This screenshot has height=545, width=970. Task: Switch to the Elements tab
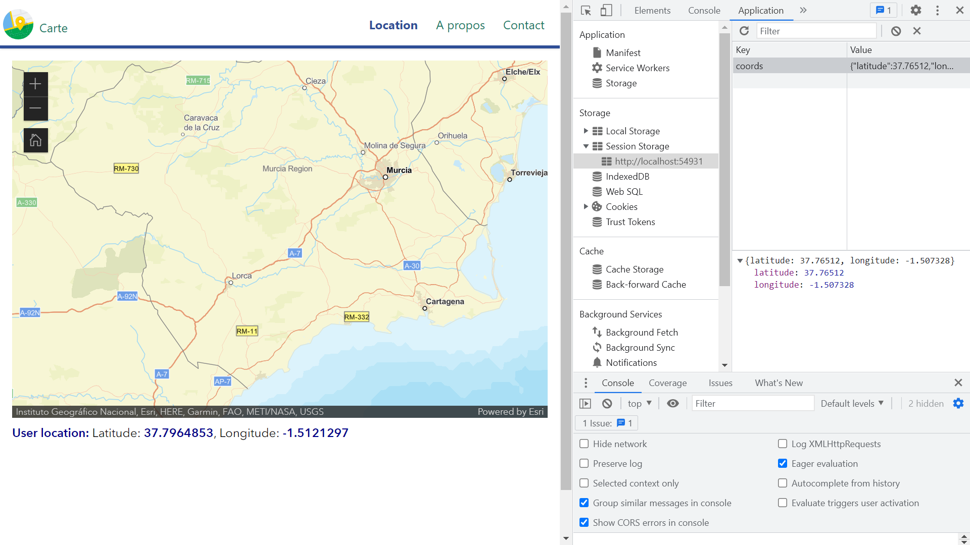tap(652, 11)
